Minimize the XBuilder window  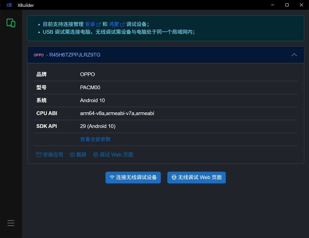pos(273,5)
